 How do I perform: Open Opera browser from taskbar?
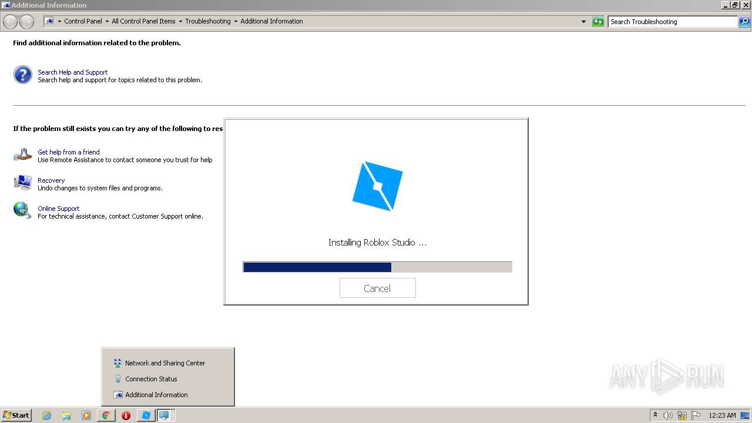[126, 415]
